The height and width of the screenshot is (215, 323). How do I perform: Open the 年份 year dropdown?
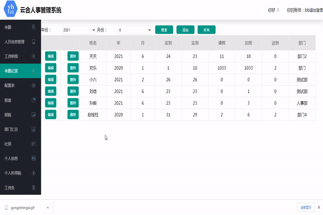tap(79, 30)
